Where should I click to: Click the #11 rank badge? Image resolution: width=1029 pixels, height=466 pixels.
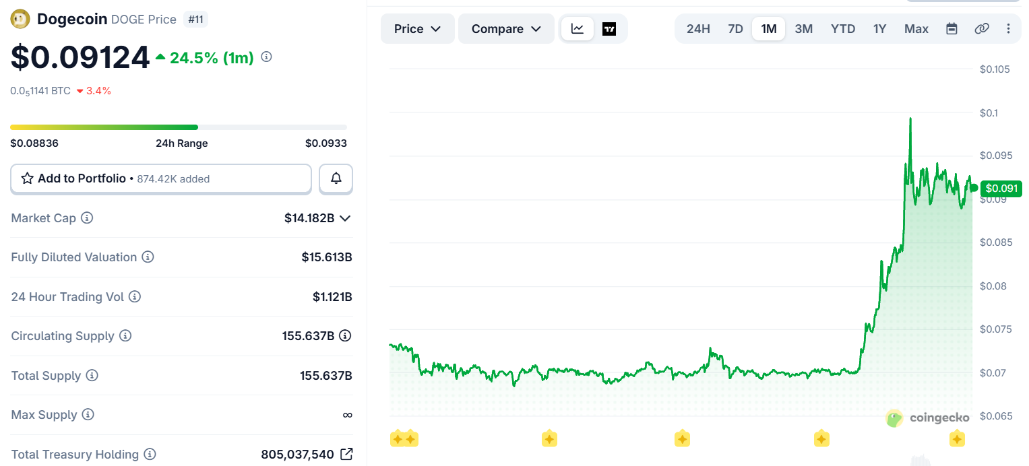click(x=195, y=20)
